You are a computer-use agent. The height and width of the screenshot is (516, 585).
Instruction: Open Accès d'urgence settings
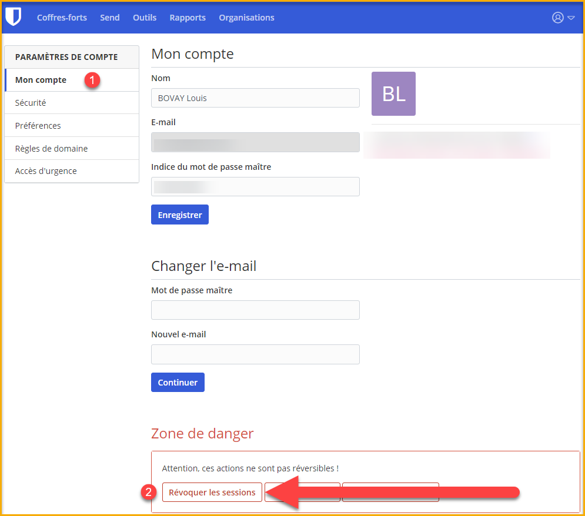46,171
